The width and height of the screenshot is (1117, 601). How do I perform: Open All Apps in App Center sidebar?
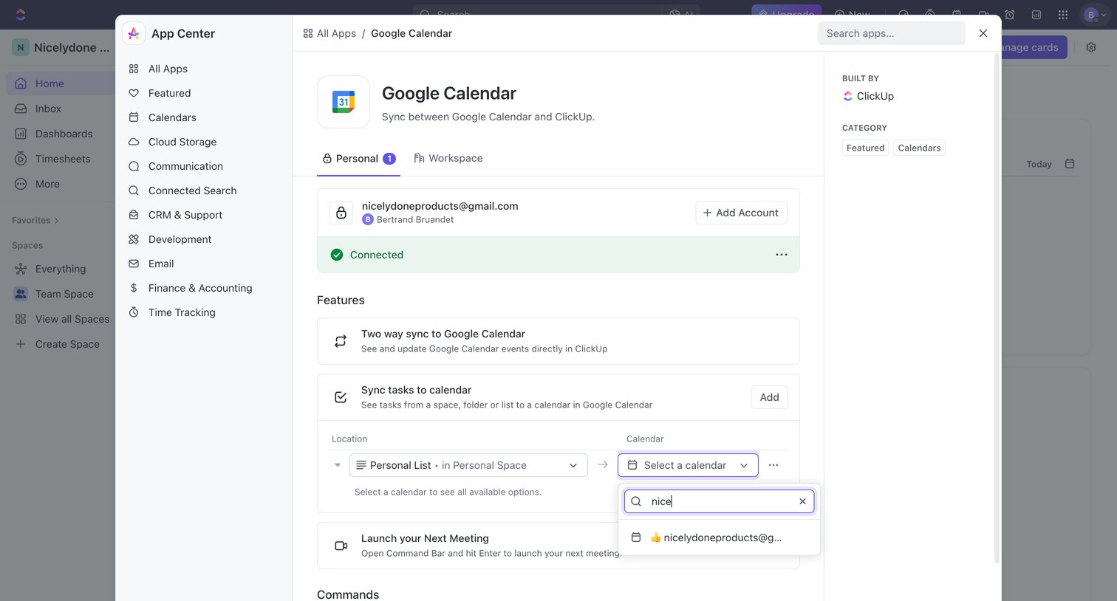pyautogui.click(x=168, y=69)
